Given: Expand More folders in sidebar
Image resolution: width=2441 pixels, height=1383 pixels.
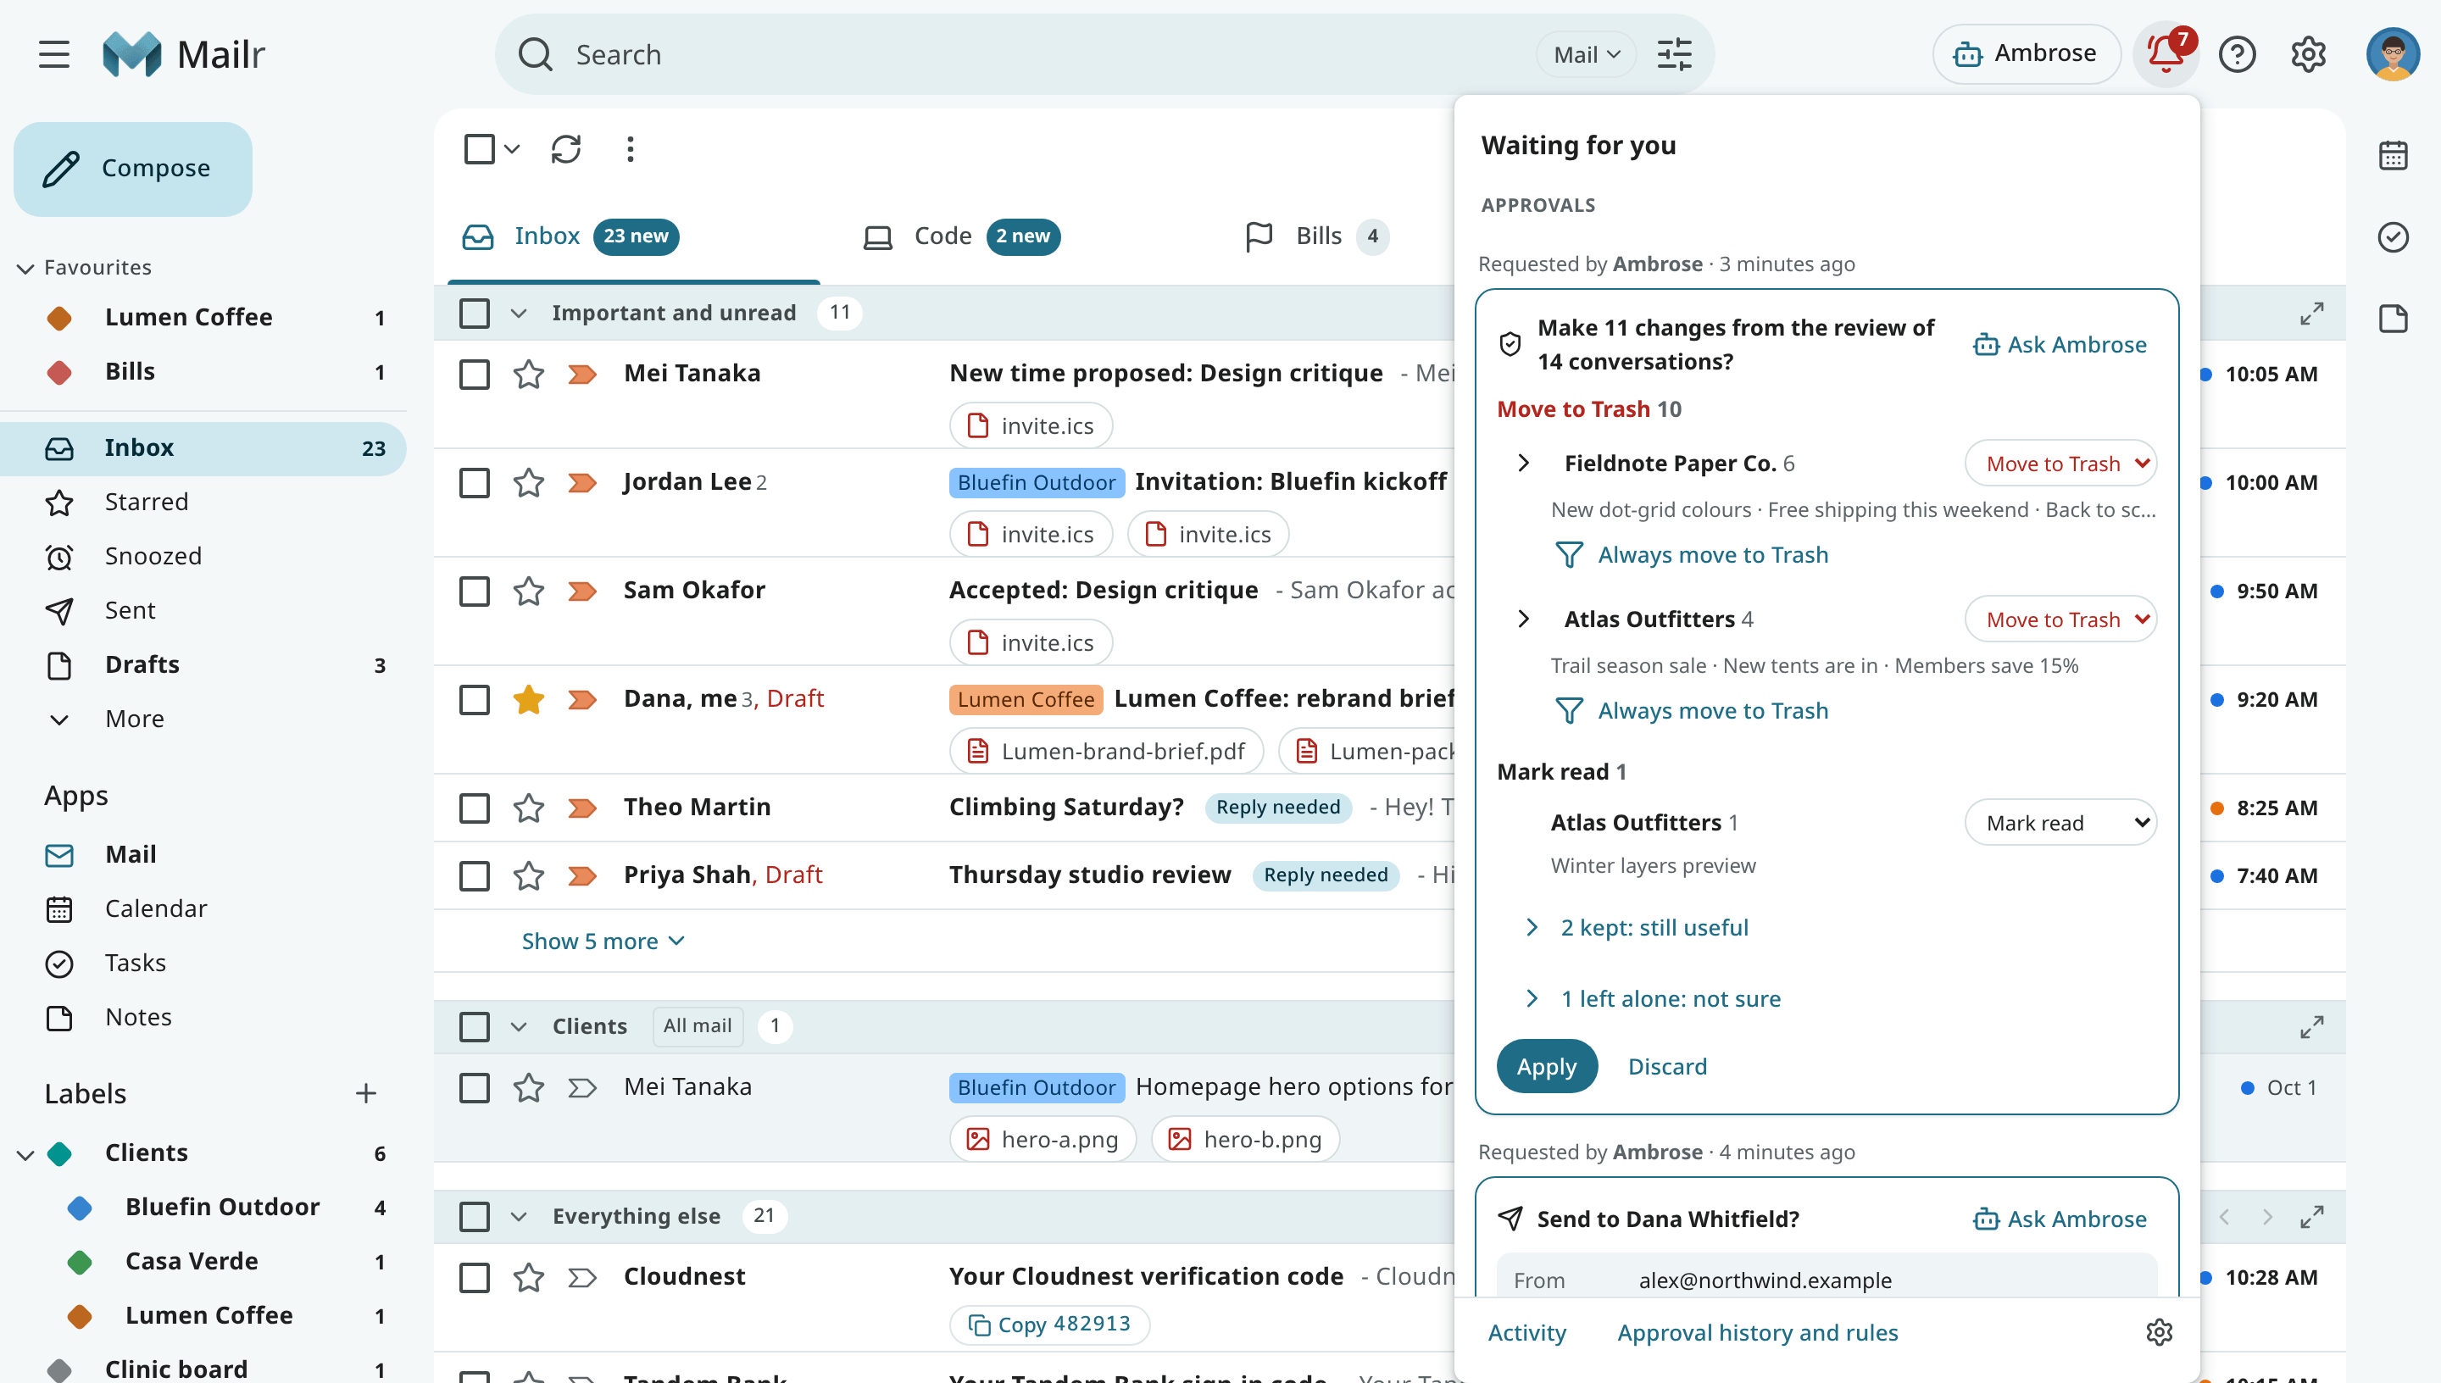Looking at the screenshot, I should click(134, 719).
